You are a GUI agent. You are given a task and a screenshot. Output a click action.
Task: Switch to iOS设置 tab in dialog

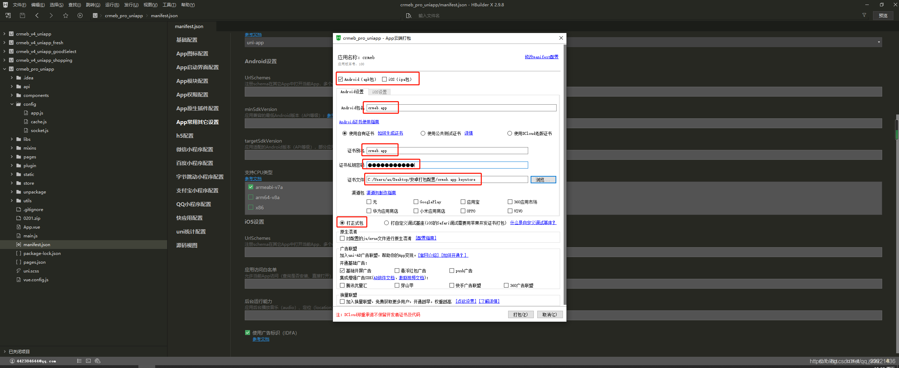379,92
